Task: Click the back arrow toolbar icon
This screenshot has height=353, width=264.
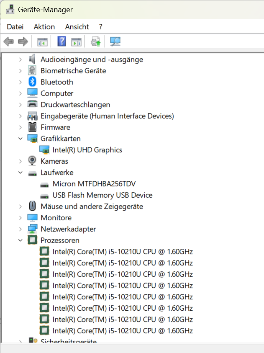Action: click(8, 41)
